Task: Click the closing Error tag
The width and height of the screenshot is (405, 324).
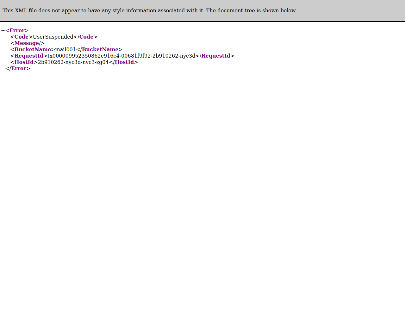Action: (18, 69)
